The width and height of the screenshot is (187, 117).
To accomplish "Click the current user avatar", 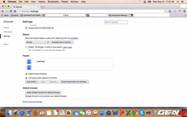I will pyautogui.click(x=29, y=61).
